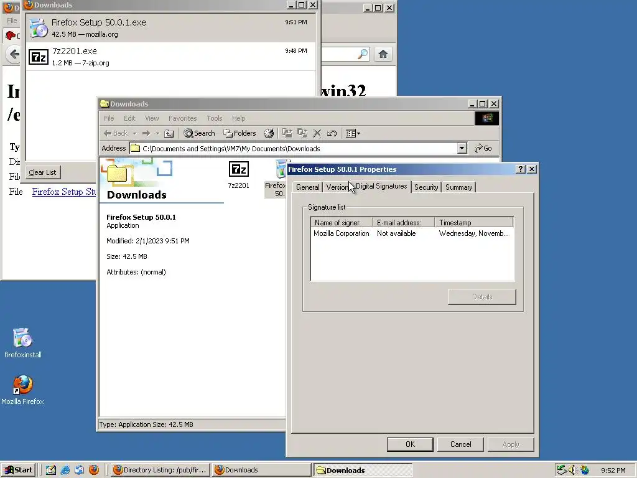Open the Favorites menu in Explorer
Image resolution: width=637 pixels, height=478 pixels.
pyautogui.click(x=182, y=118)
